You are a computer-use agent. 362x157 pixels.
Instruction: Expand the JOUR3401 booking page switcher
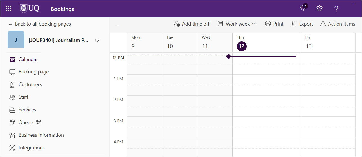tap(97, 41)
